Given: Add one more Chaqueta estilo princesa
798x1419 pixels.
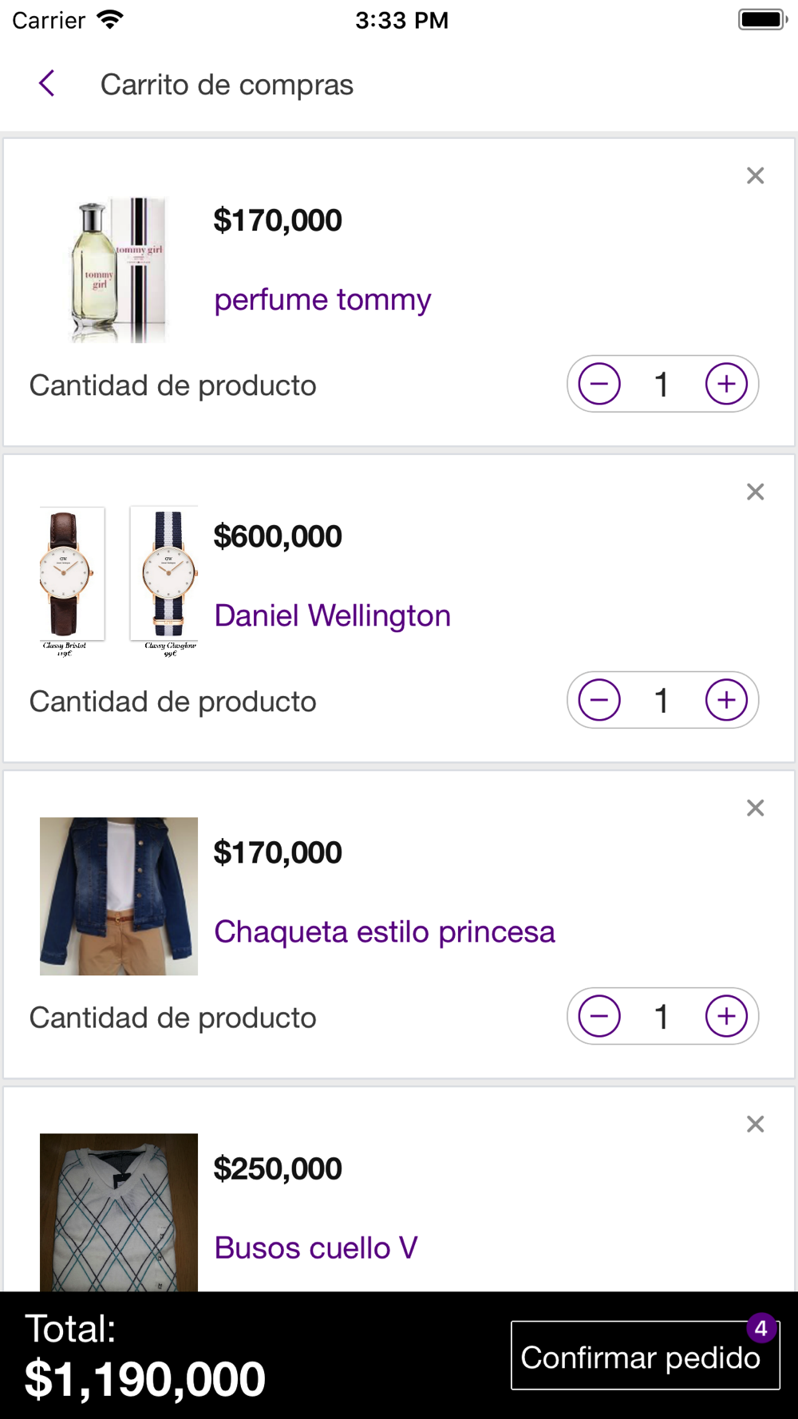Looking at the screenshot, I should (x=726, y=1016).
